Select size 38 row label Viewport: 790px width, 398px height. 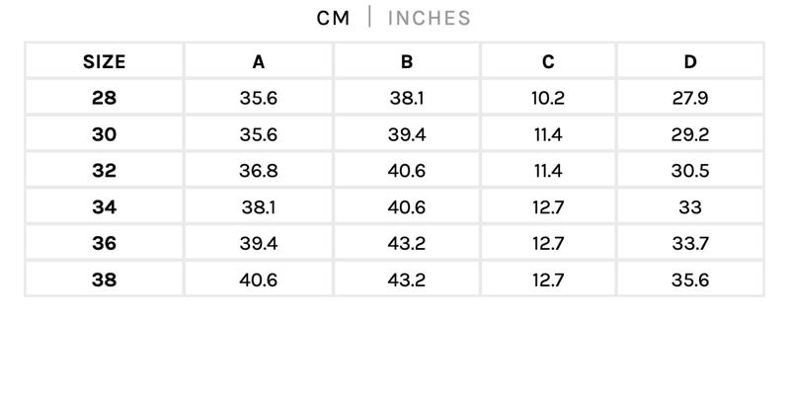click(x=105, y=279)
